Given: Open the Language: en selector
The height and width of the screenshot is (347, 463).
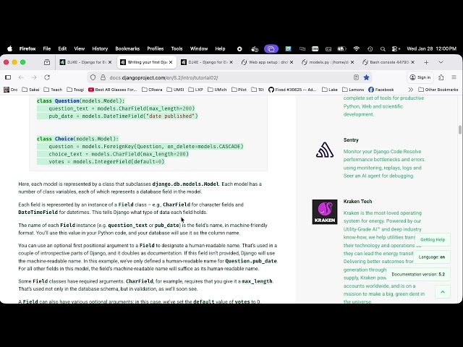Looking at the screenshot, I should [x=432, y=257].
